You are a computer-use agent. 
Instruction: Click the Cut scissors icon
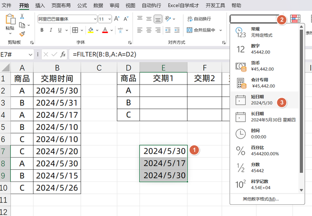click(x=22, y=17)
